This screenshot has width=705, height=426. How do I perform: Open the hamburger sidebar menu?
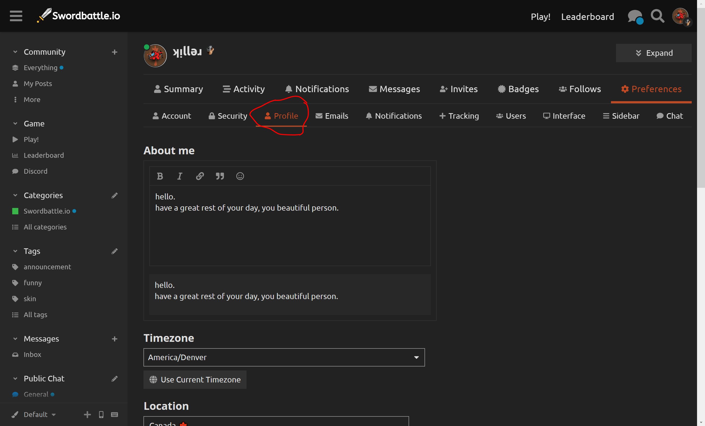tap(16, 16)
